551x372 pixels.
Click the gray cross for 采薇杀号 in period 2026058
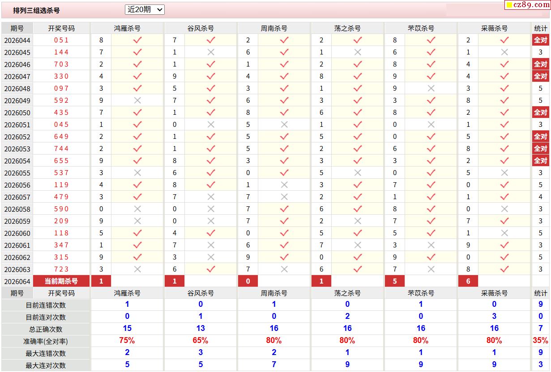click(x=504, y=209)
